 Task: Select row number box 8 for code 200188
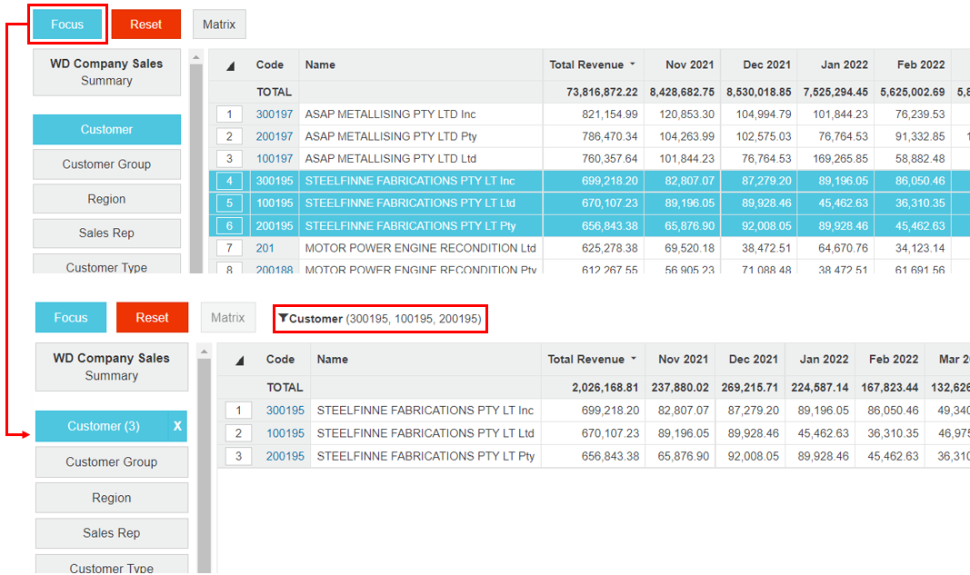pos(229,269)
